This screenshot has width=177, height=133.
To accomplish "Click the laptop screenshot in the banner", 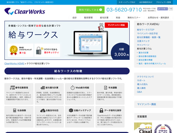I will coord(91,43).
